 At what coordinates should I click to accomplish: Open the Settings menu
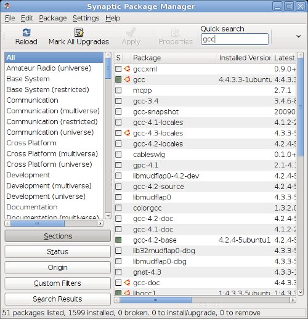point(86,18)
